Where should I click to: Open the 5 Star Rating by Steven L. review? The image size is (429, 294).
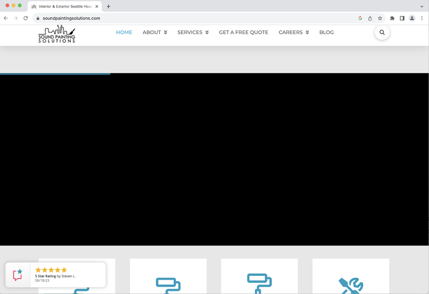tap(55, 276)
